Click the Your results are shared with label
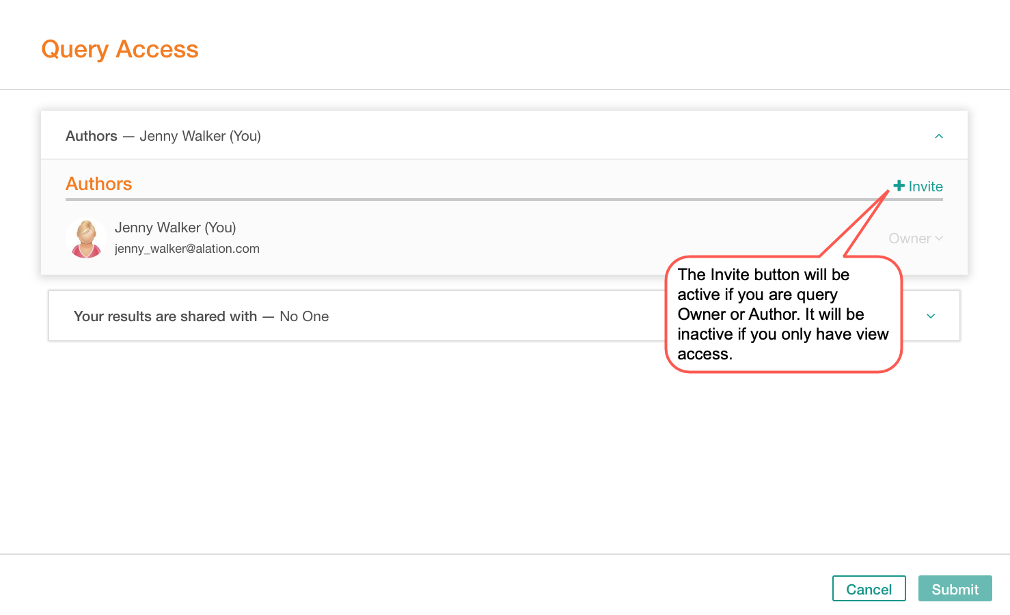The image size is (1010, 615). pyautogui.click(x=165, y=316)
